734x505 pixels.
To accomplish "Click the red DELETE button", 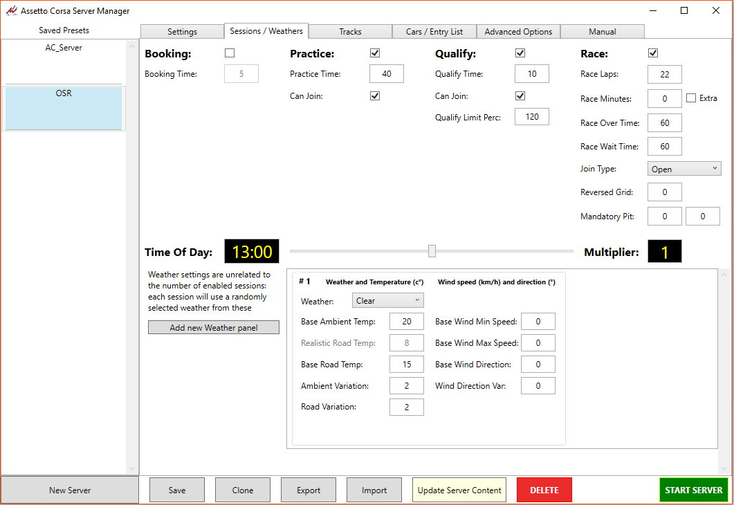I will click(x=544, y=490).
